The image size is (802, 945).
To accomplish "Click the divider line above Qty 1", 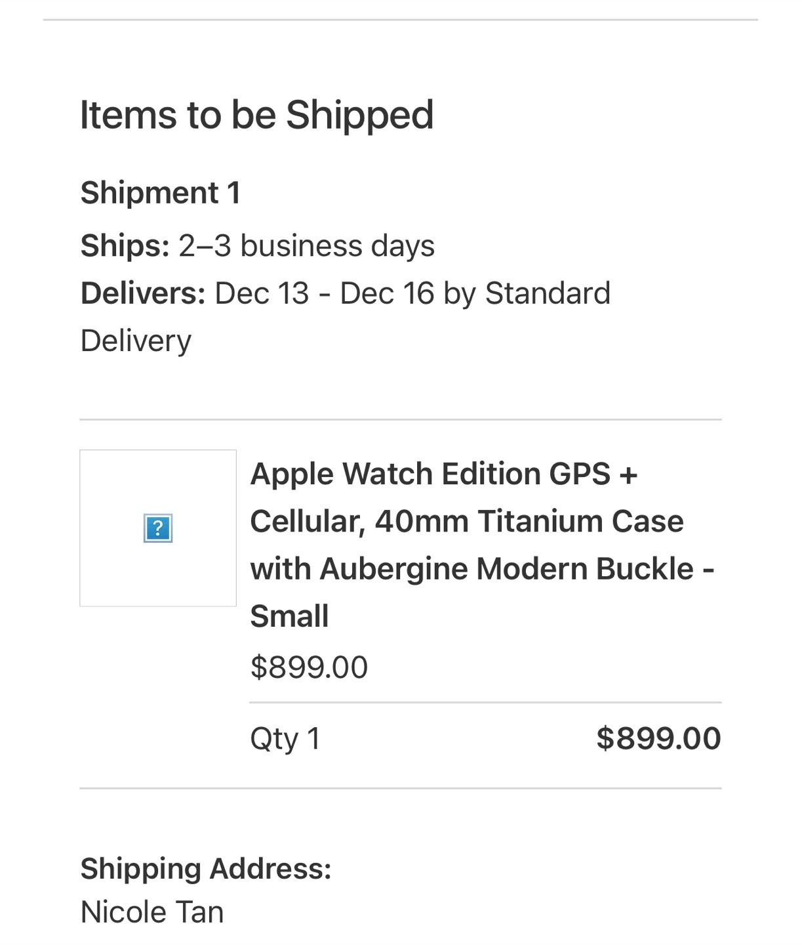I will click(485, 702).
